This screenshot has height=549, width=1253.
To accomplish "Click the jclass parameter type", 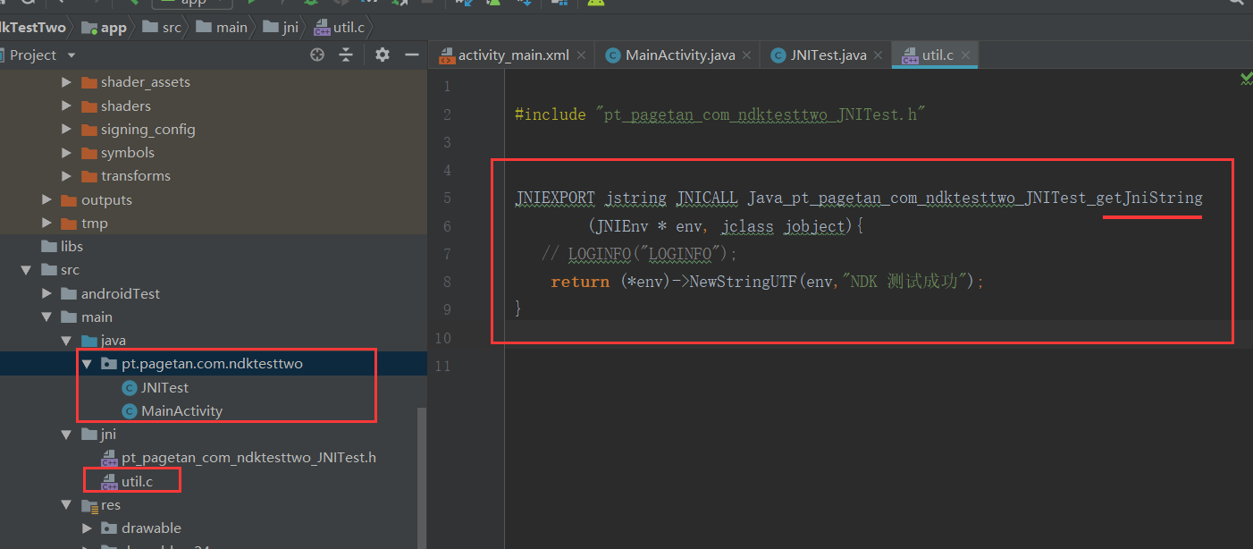I will tap(748, 226).
